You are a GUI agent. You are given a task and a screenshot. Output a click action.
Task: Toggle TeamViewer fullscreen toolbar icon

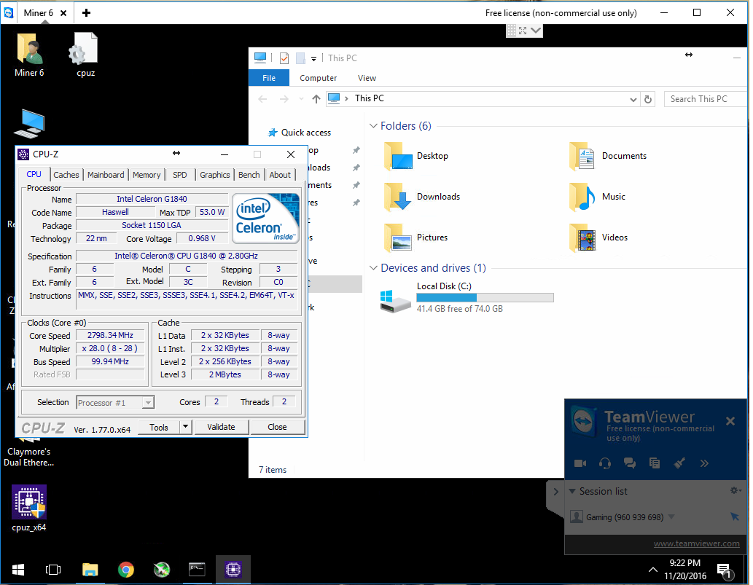click(523, 31)
